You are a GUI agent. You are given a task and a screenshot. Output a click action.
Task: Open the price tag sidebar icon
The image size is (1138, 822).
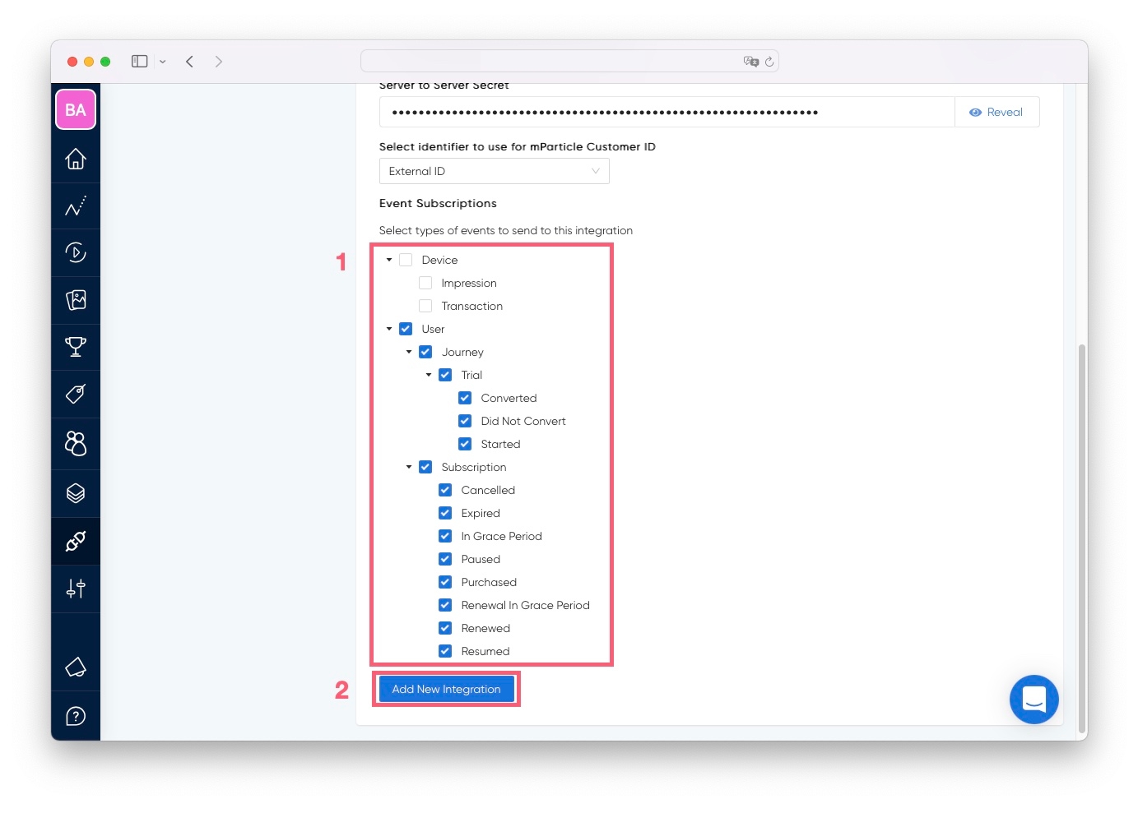[76, 394]
